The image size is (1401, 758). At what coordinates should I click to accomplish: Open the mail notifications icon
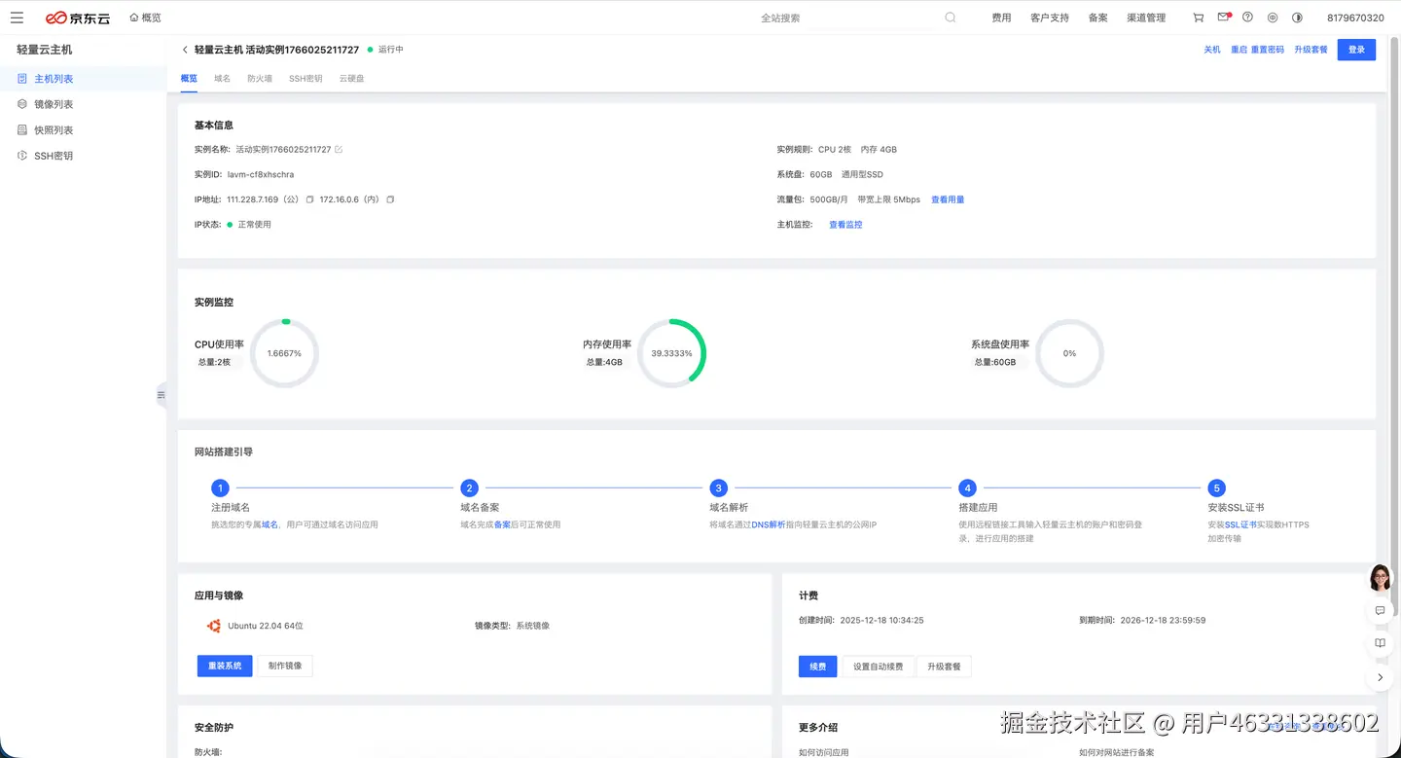pyautogui.click(x=1224, y=18)
